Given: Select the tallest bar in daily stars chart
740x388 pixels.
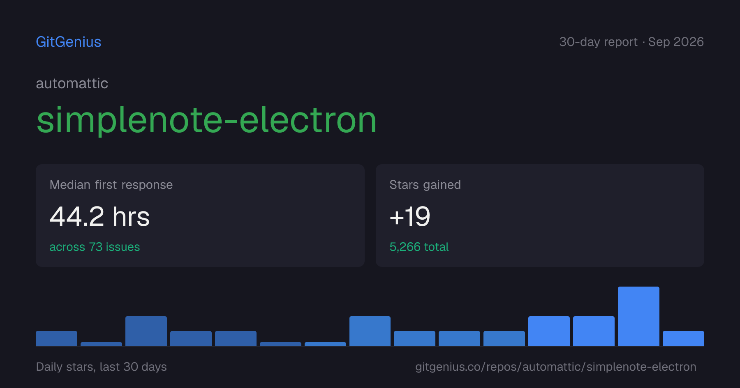Looking at the screenshot, I should coord(638,316).
